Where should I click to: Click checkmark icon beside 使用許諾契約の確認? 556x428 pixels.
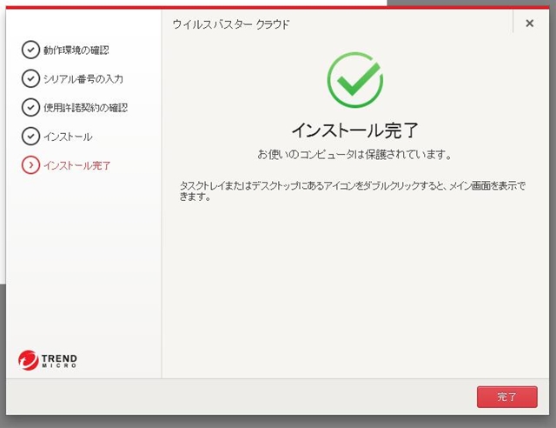click(x=30, y=107)
